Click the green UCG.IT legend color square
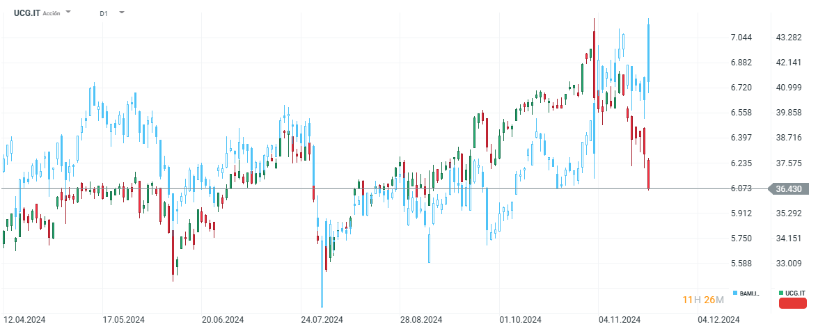Screen dimensions: 818x331 pyautogui.click(x=781, y=293)
